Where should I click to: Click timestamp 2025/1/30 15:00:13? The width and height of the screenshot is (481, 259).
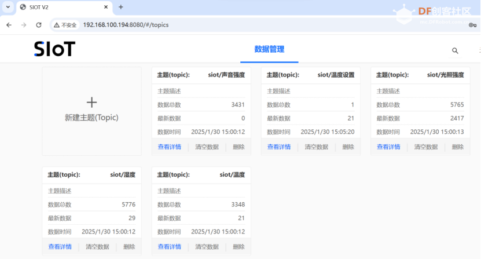[437, 132]
